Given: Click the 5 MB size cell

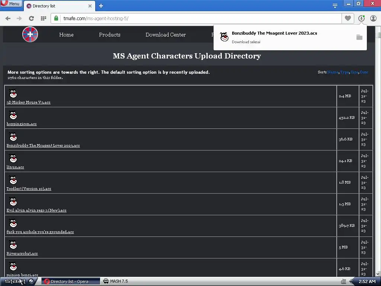Looking at the screenshot, I should point(348,247).
